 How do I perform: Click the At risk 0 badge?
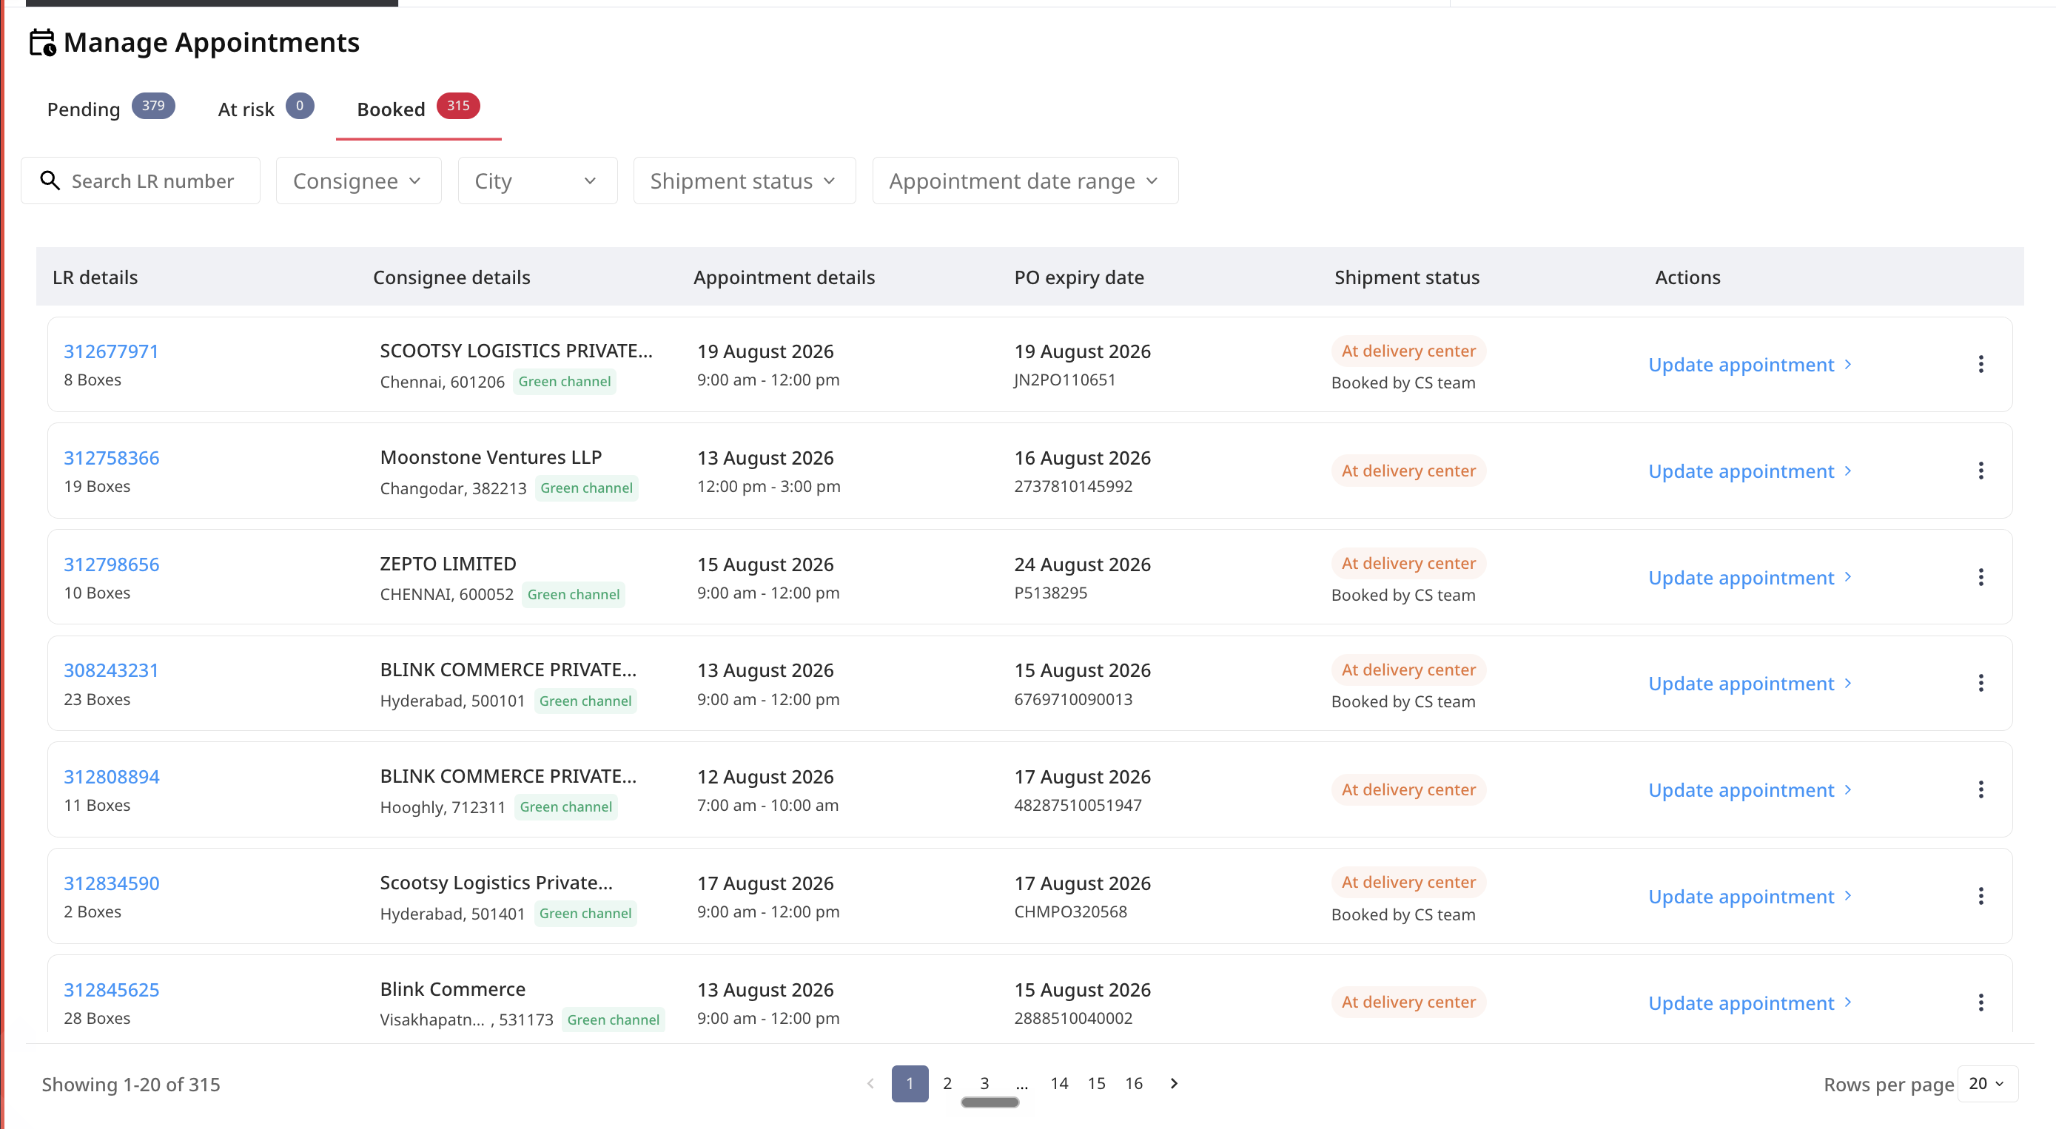point(300,106)
